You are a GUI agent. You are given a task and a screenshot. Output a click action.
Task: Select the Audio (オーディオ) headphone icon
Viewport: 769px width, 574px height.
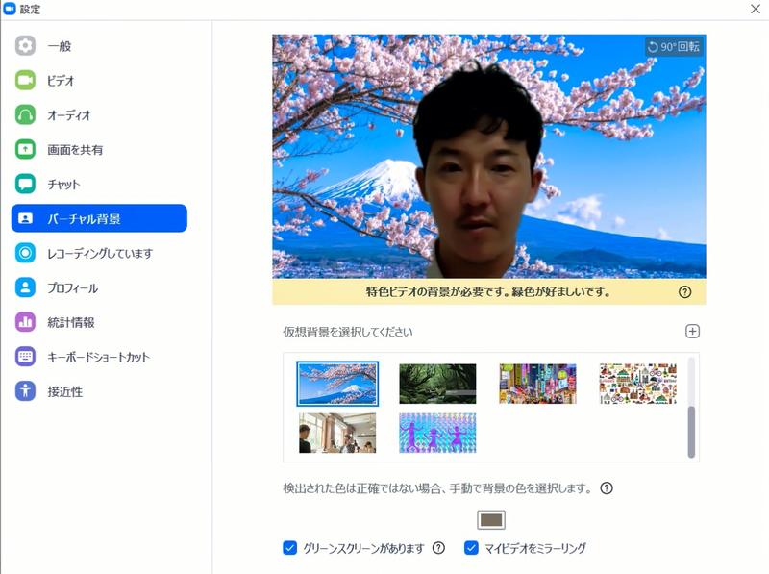(26, 115)
